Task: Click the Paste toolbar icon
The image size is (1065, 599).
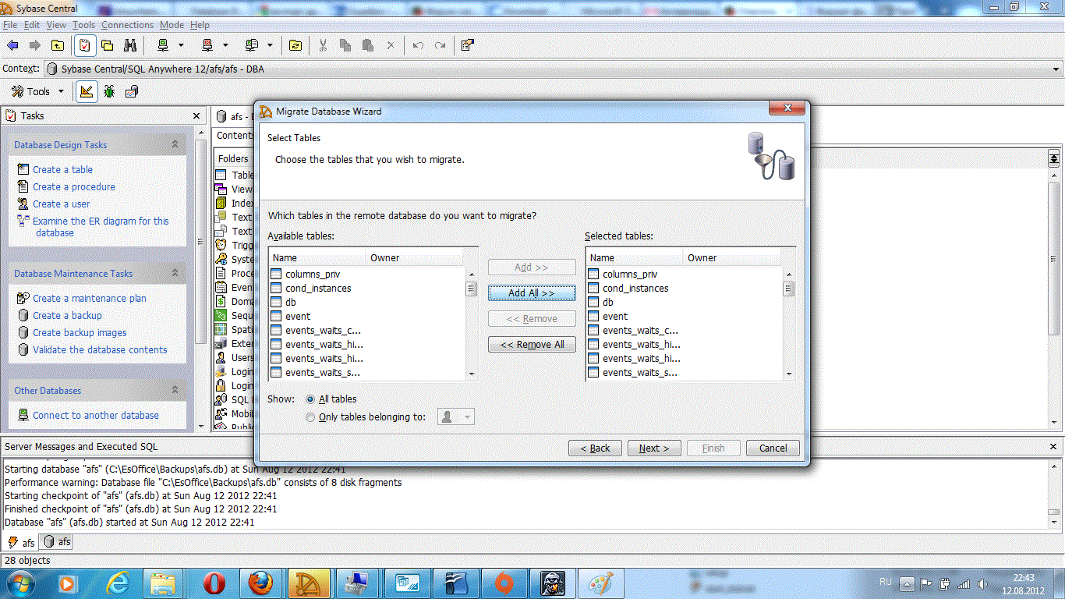Action: 368,45
